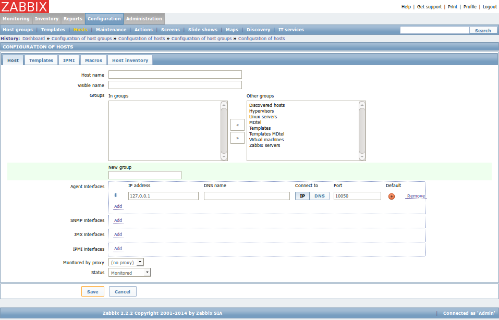Select Zabbix servers in Other groups
Screen dimensions: 499x320
pyautogui.click(x=265, y=145)
